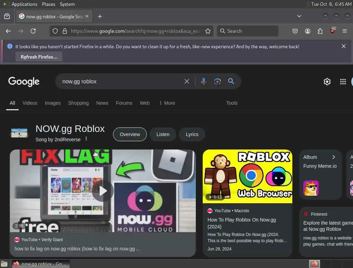Image resolution: width=353 pixels, height=268 pixels.
Task: Click the Google logo
Action: coord(24,82)
